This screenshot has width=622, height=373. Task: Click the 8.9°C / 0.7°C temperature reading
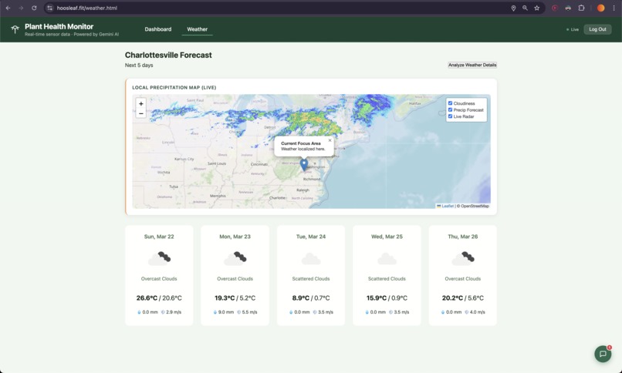pos(311,297)
